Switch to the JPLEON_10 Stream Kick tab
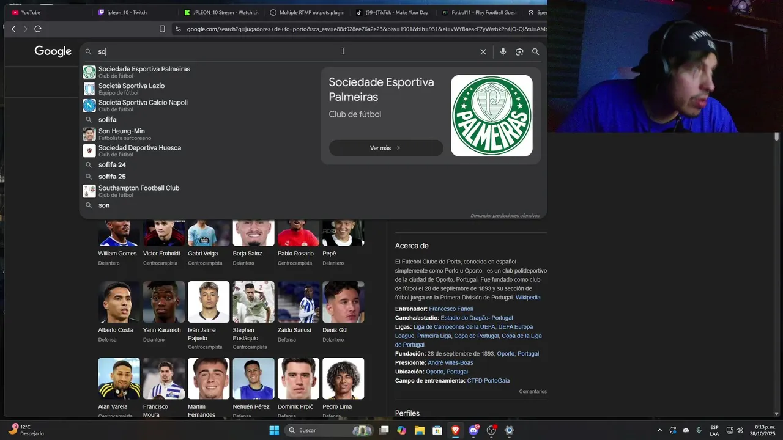 [x=222, y=12]
